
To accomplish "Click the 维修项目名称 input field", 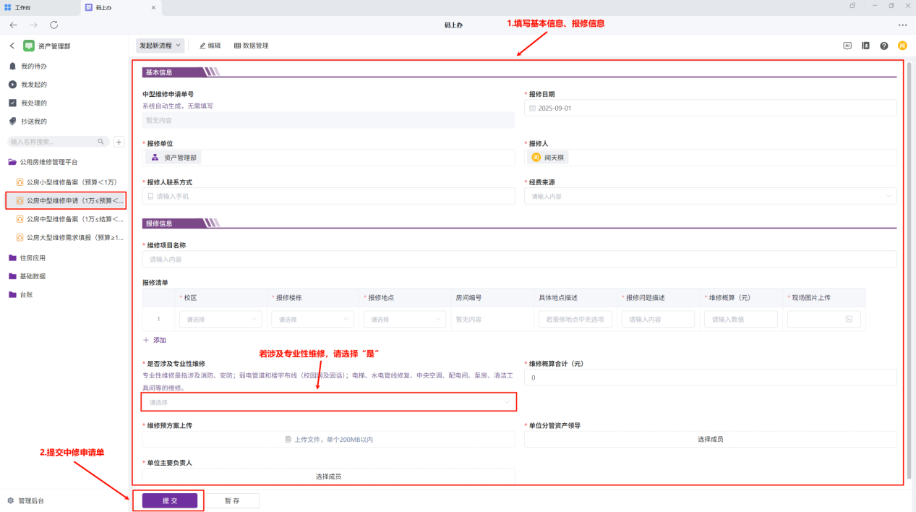I will click(519, 259).
